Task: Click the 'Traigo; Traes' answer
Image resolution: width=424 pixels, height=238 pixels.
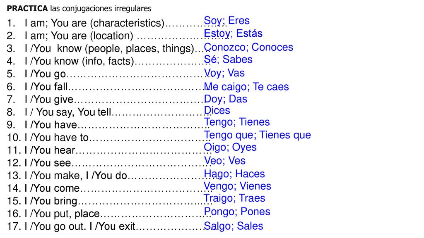Action: point(234,198)
